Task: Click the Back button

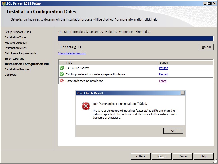Action: click(141, 156)
